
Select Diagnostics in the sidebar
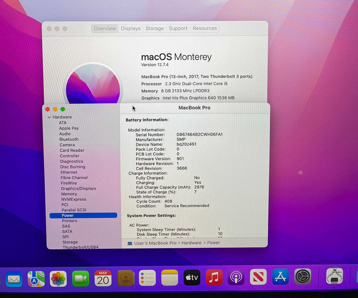(x=72, y=161)
